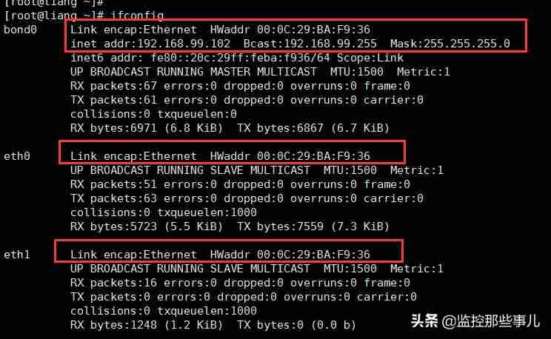Viewport: 551px width, 339px height.
Task: Click Bcast:192.168.99.255 value
Action: 310,44
